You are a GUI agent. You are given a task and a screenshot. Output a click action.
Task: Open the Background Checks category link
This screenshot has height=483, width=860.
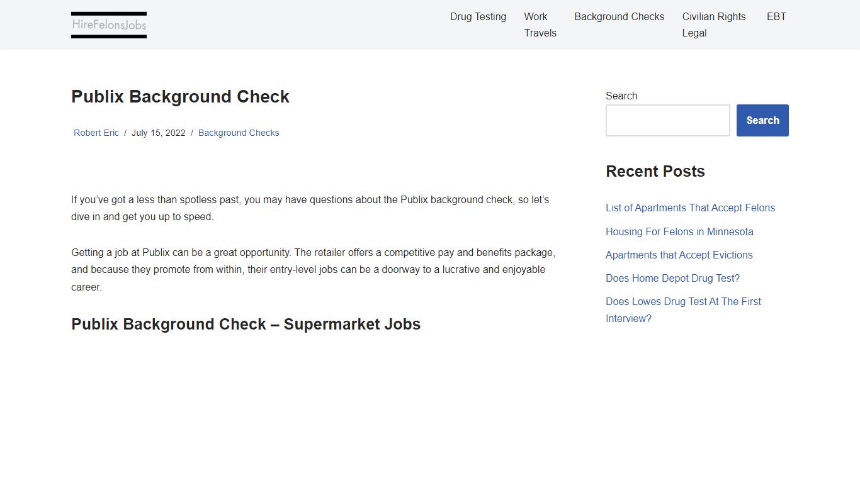pyautogui.click(x=239, y=133)
